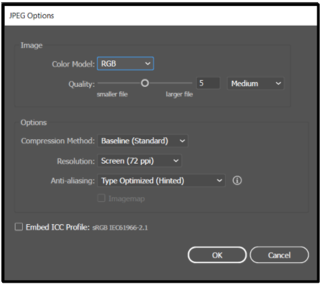Expand the Compression Method dropdown
The width and height of the screenshot is (320, 284).
[142, 141]
